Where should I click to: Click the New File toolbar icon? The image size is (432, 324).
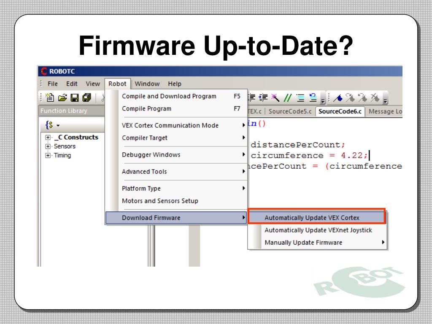pos(50,97)
